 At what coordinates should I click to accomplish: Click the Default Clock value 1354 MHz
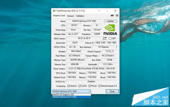(x=72, y=77)
